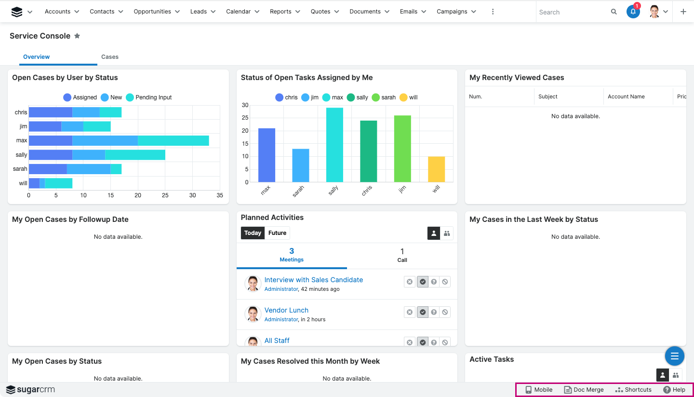Favorite the Service Console with star icon
The height and width of the screenshot is (397, 694).
[x=77, y=36]
